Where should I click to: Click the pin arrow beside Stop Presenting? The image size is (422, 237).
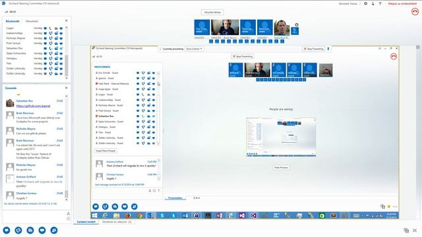pos(328,49)
